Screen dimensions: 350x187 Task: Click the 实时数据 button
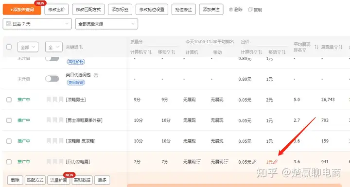click(x=82, y=180)
